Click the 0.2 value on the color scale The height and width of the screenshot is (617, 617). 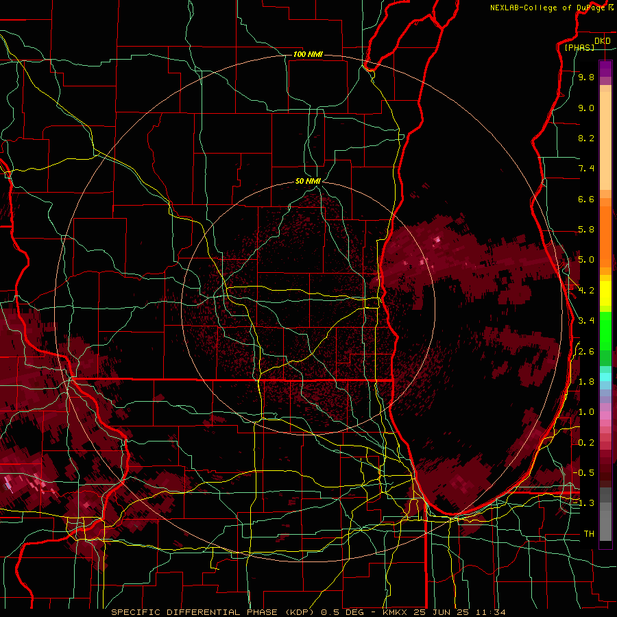pos(586,443)
